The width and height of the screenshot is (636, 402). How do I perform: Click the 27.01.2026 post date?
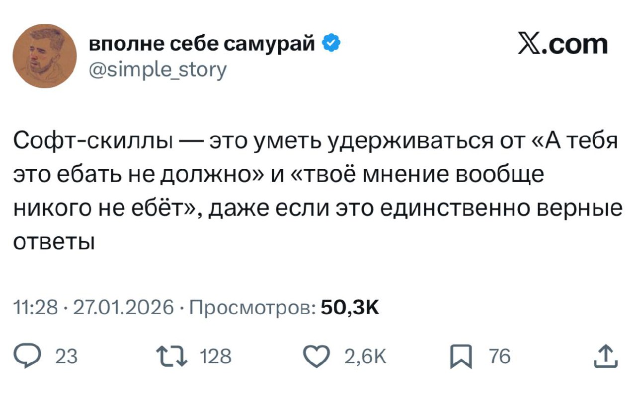coord(123,308)
